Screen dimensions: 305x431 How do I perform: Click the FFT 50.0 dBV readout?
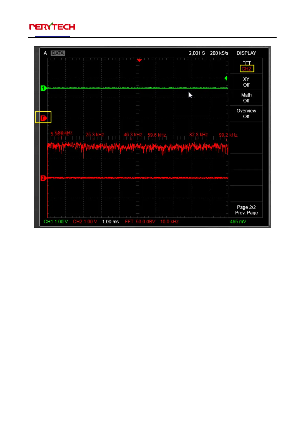click(140, 222)
